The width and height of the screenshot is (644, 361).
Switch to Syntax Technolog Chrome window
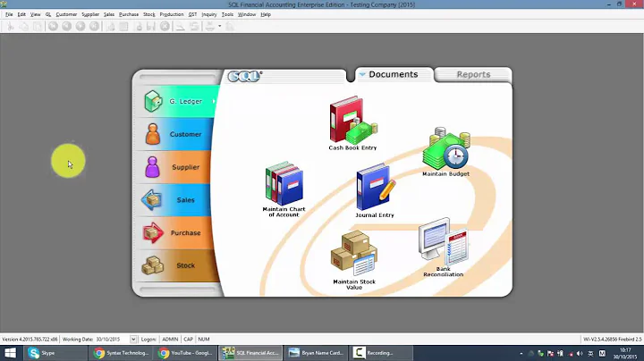coord(121,353)
